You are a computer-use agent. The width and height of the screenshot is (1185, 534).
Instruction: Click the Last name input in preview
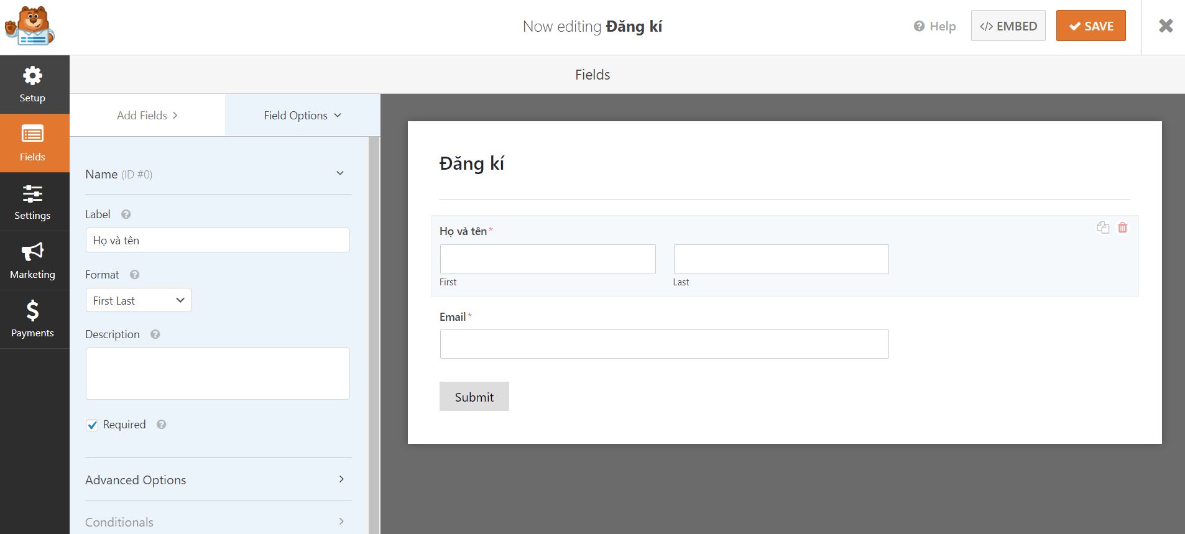pyautogui.click(x=781, y=259)
